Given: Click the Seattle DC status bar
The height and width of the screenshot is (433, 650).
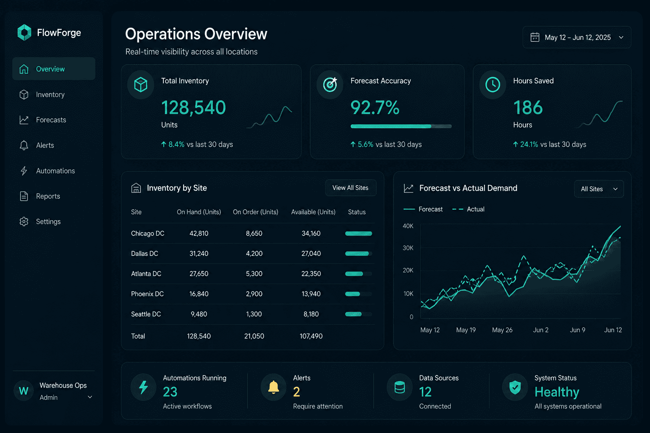Looking at the screenshot, I should point(358,314).
